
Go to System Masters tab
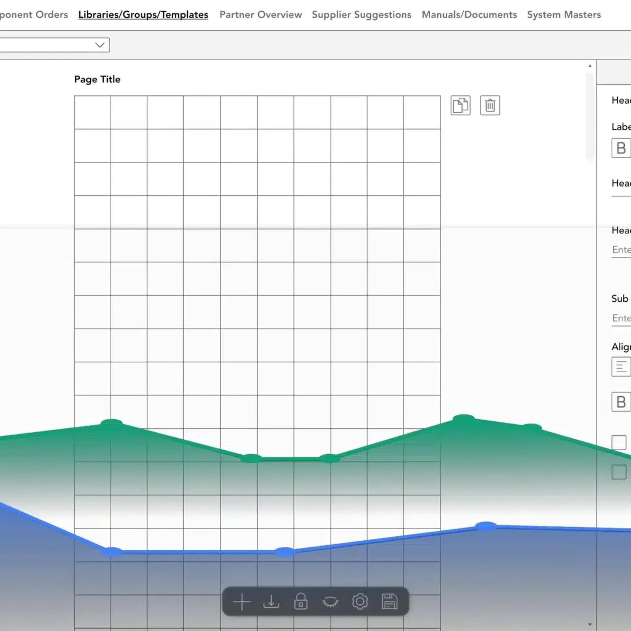pos(564,15)
